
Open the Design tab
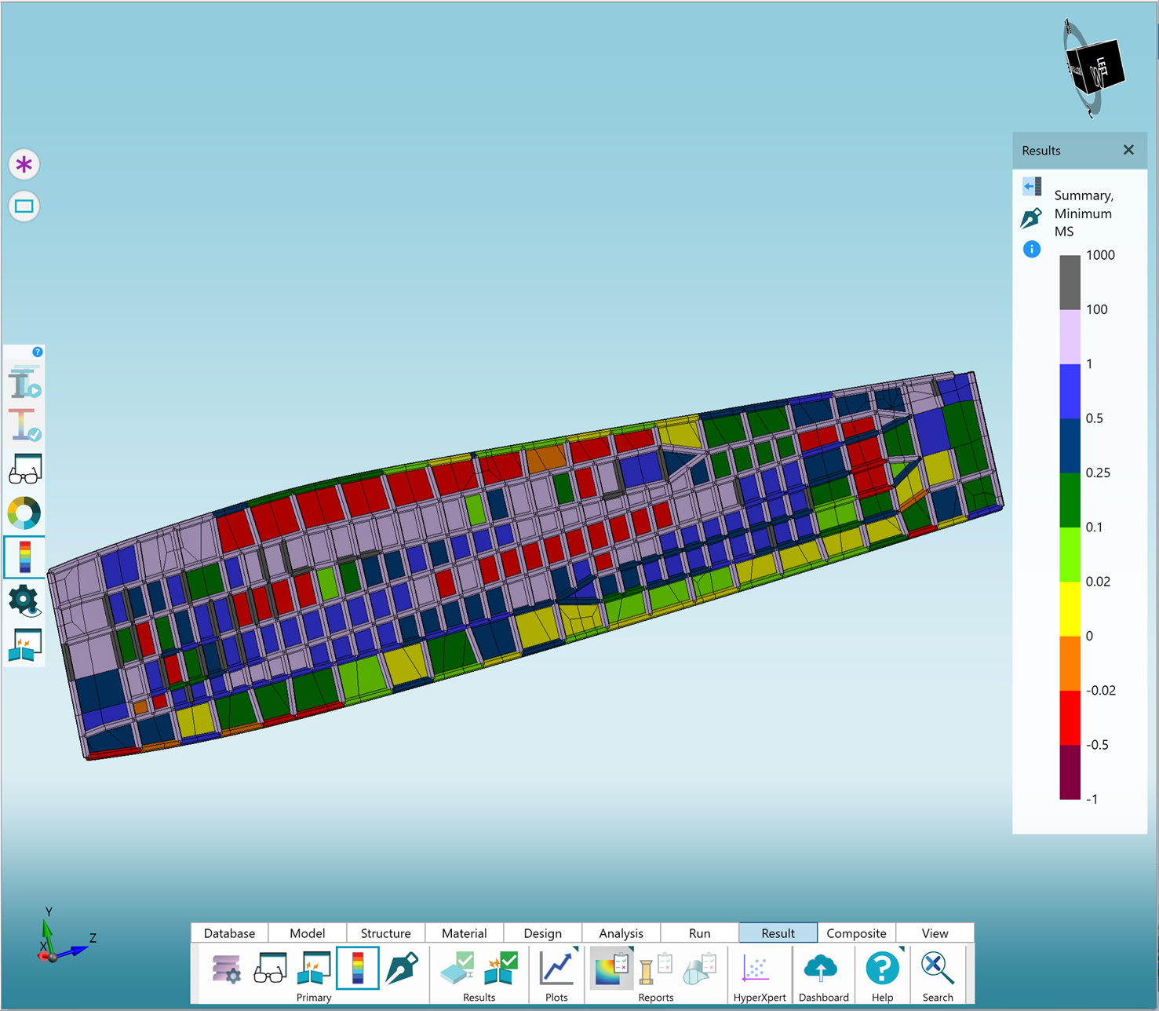pyautogui.click(x=543, y=933)
